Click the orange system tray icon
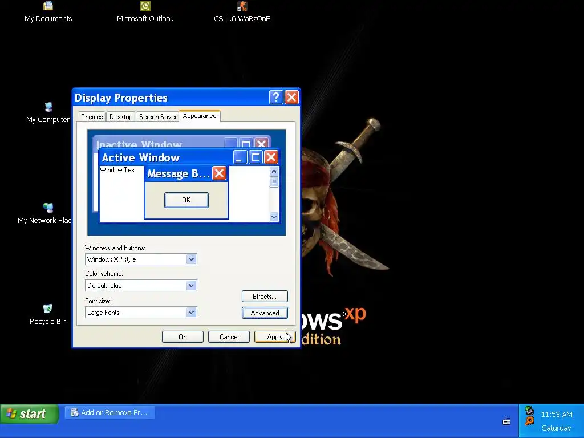Screen dimensions: 584x438 (x=529, y=421)
